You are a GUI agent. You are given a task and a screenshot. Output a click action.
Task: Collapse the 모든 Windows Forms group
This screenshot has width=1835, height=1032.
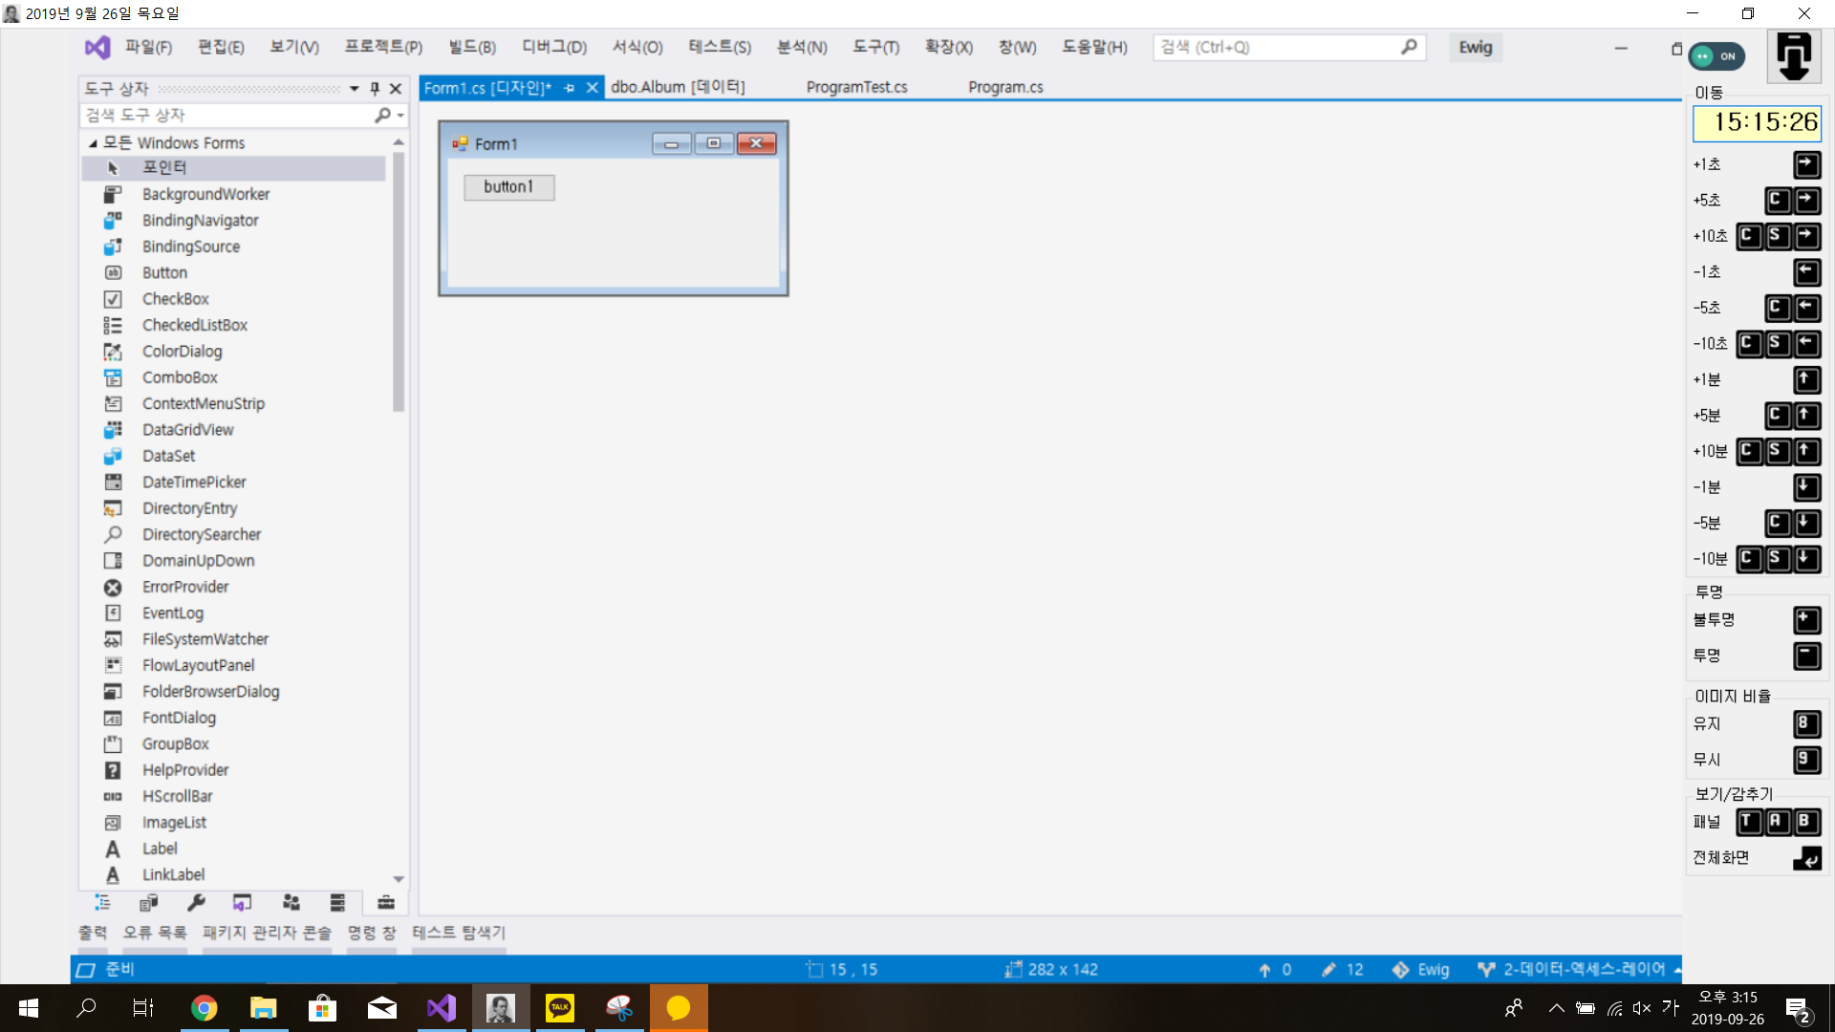pyautogui.click(x=93, y=143)
